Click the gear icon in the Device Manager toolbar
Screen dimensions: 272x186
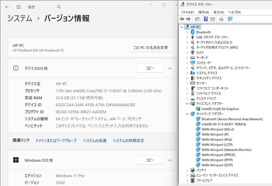pyautogui.click(x=221, y=19)
